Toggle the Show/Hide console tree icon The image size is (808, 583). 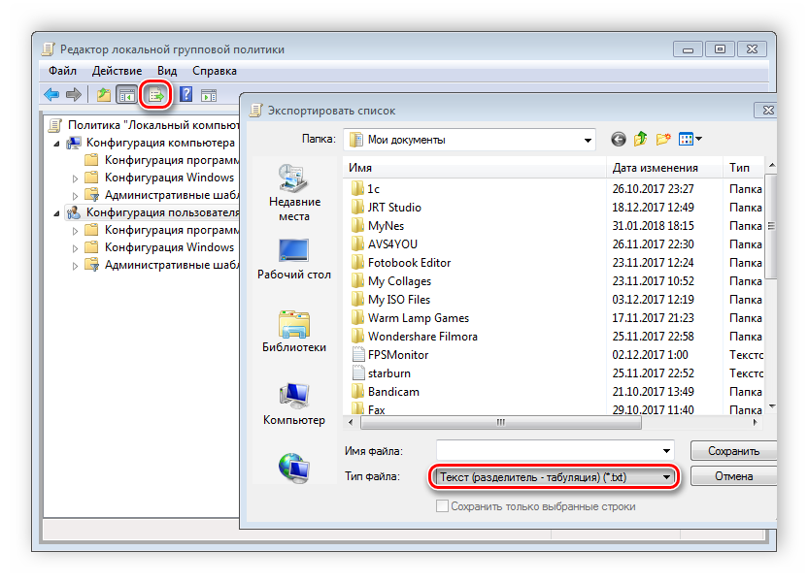pyautogui.click(x=127, y=95)
